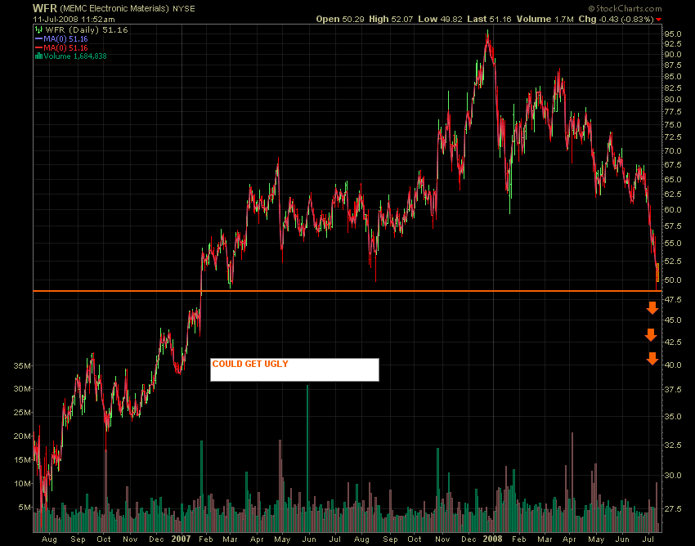Screen dimensions: 695x546
Task: Click the red down-triangle change indicator
Action: click(659, 20)
